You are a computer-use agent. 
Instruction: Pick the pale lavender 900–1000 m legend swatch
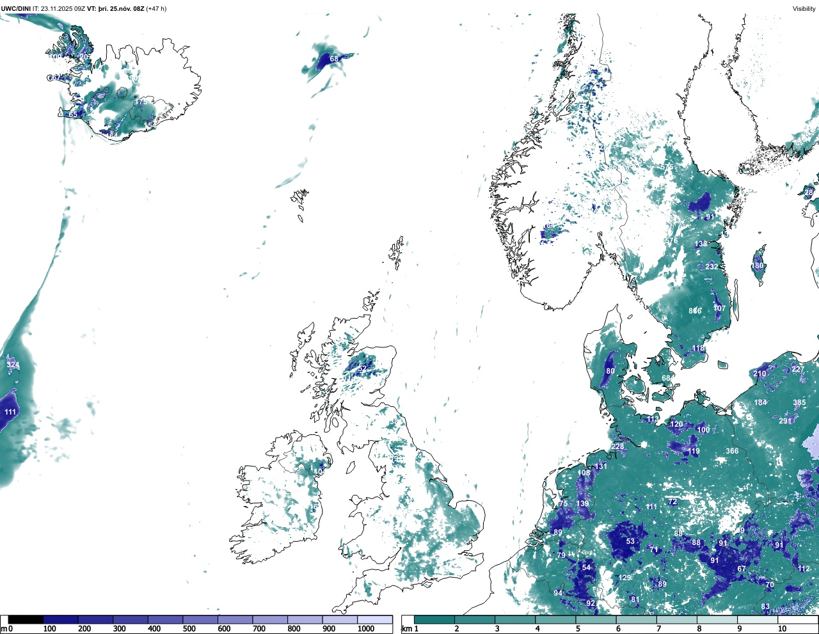[x=340, y=620]
